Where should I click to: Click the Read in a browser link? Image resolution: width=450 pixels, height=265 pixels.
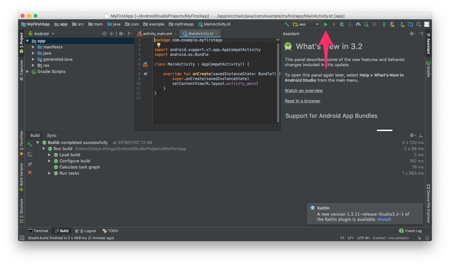[303, 101]
